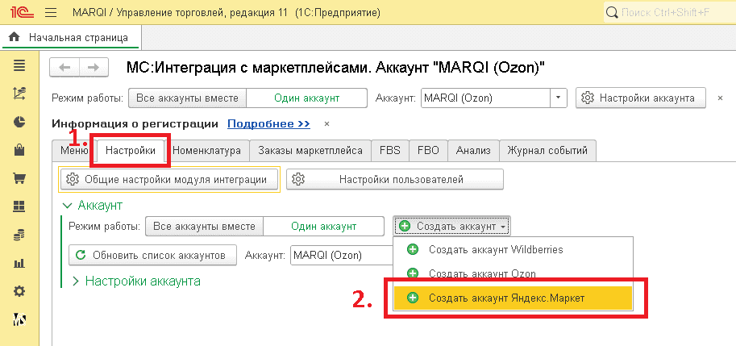Click the 1C logo icon

pos(22,12)
